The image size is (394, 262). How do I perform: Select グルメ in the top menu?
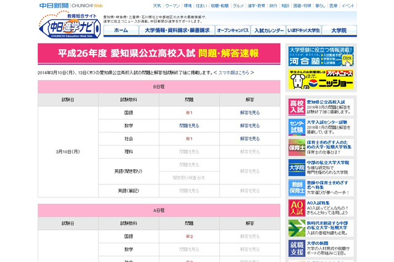point(238,6)
